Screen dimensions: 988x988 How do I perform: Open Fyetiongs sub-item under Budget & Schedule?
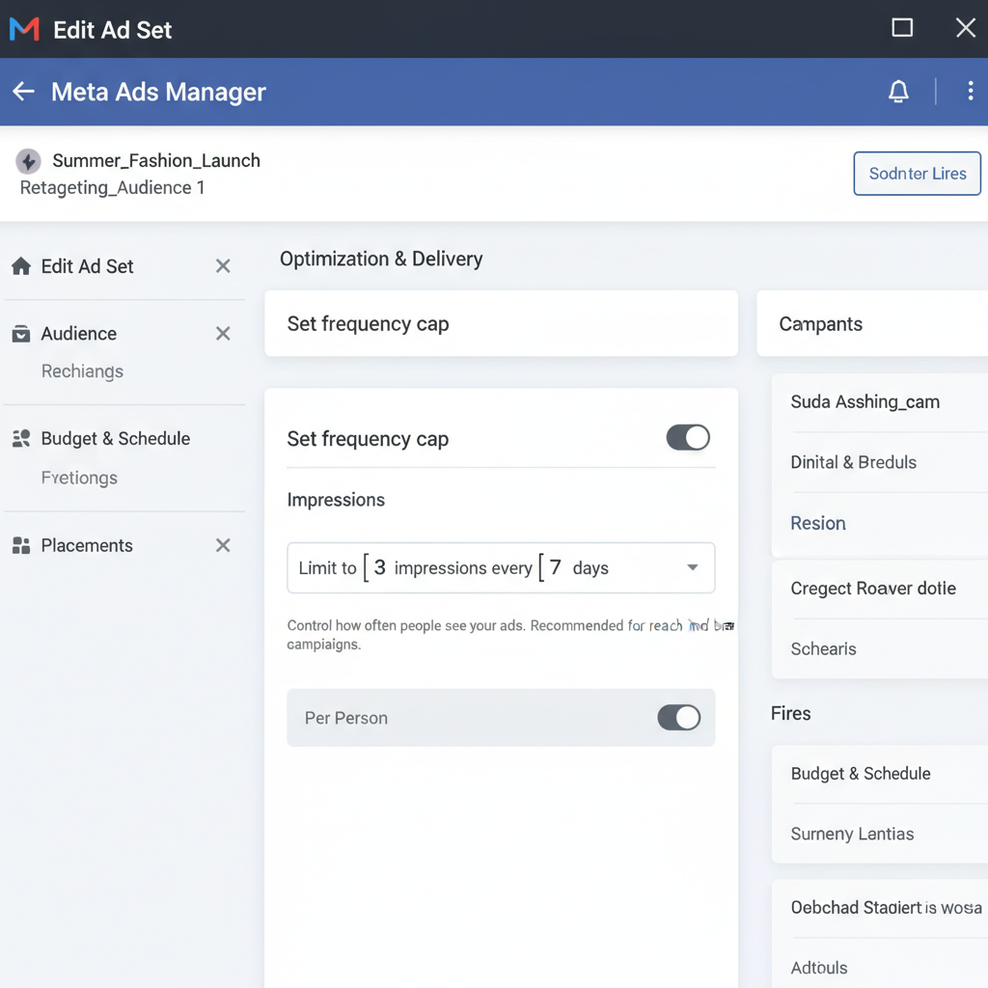pos(79,478)
